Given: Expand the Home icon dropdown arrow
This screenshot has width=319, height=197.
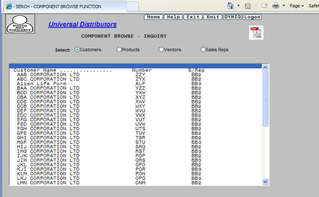Looking at the screenshot, I should pos(239,6).
